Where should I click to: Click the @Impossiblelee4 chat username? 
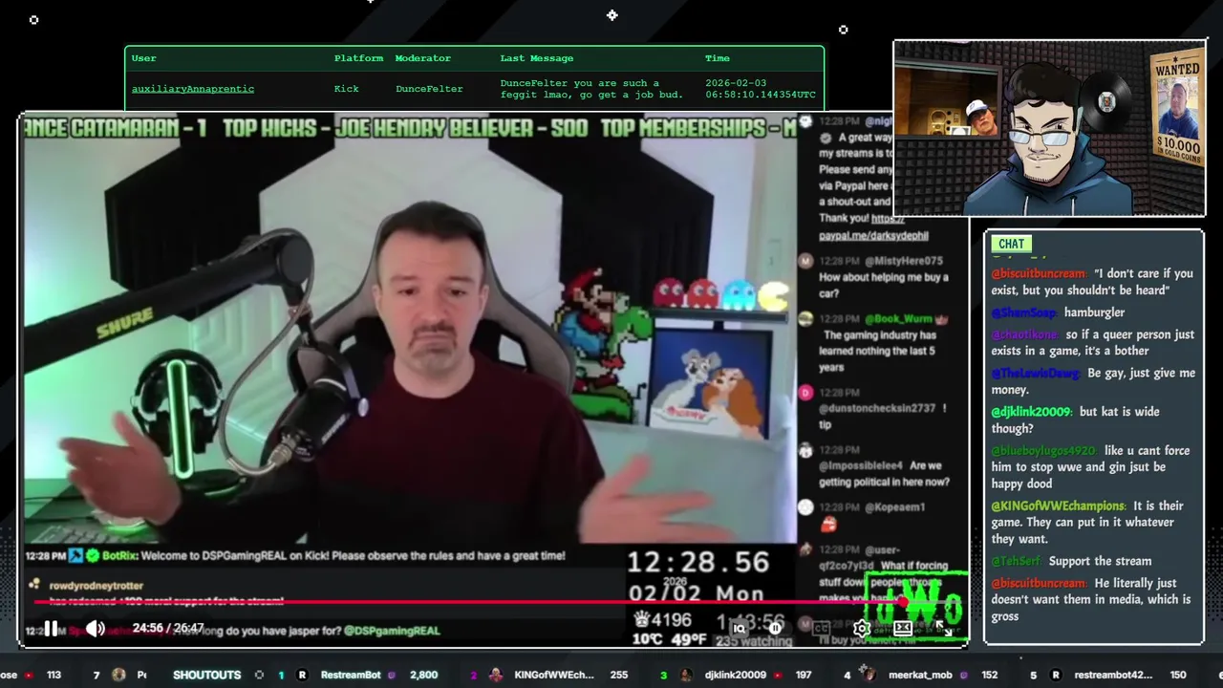point(860,466)
